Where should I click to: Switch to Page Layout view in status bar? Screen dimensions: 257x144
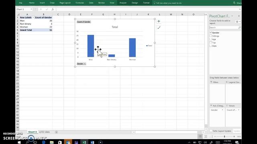(206, 136)
